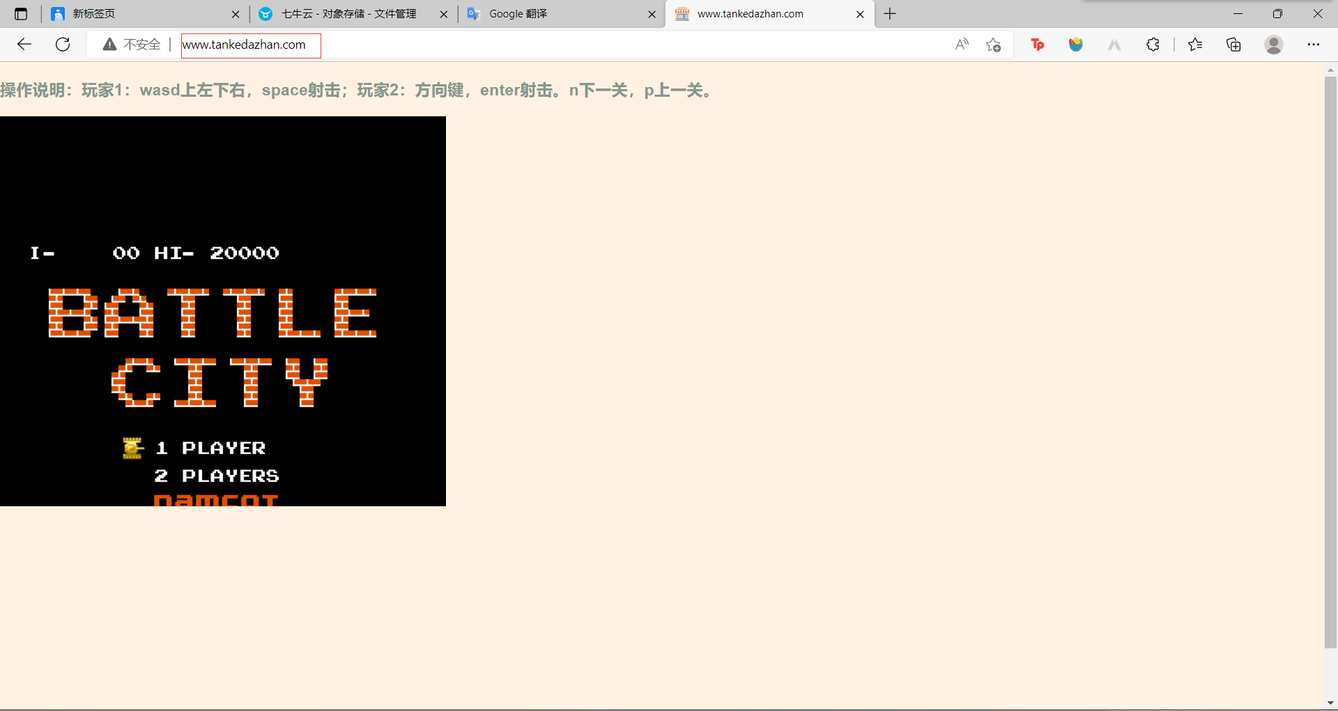Image resolution: width=1338 pixels, height=711 pixels.
Task: Select 2 PLAYERS in the game menu
Action: pos(217,476)
